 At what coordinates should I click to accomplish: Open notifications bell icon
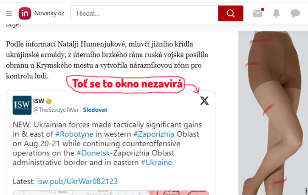coord(277,13)
